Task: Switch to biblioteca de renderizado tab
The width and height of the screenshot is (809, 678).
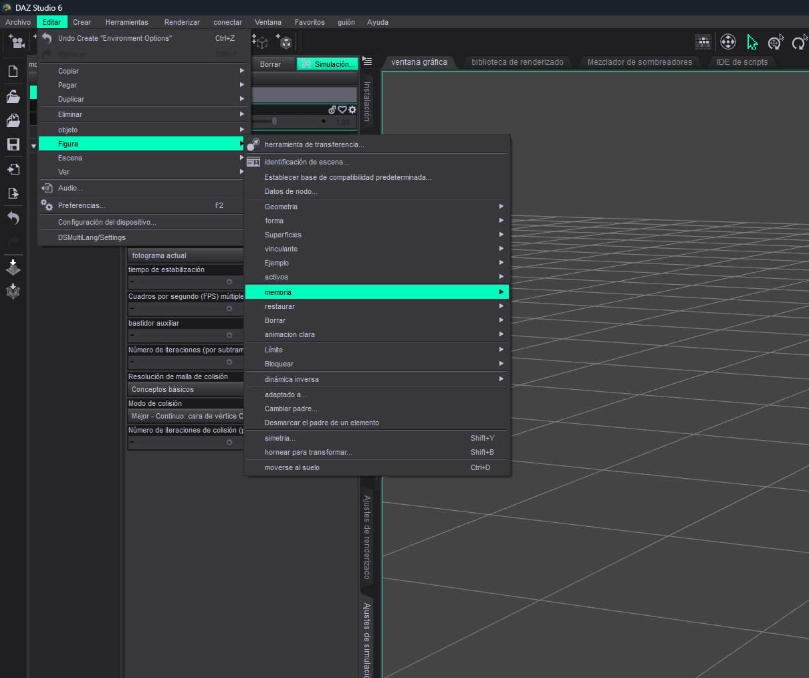Action: pos(517,62)
